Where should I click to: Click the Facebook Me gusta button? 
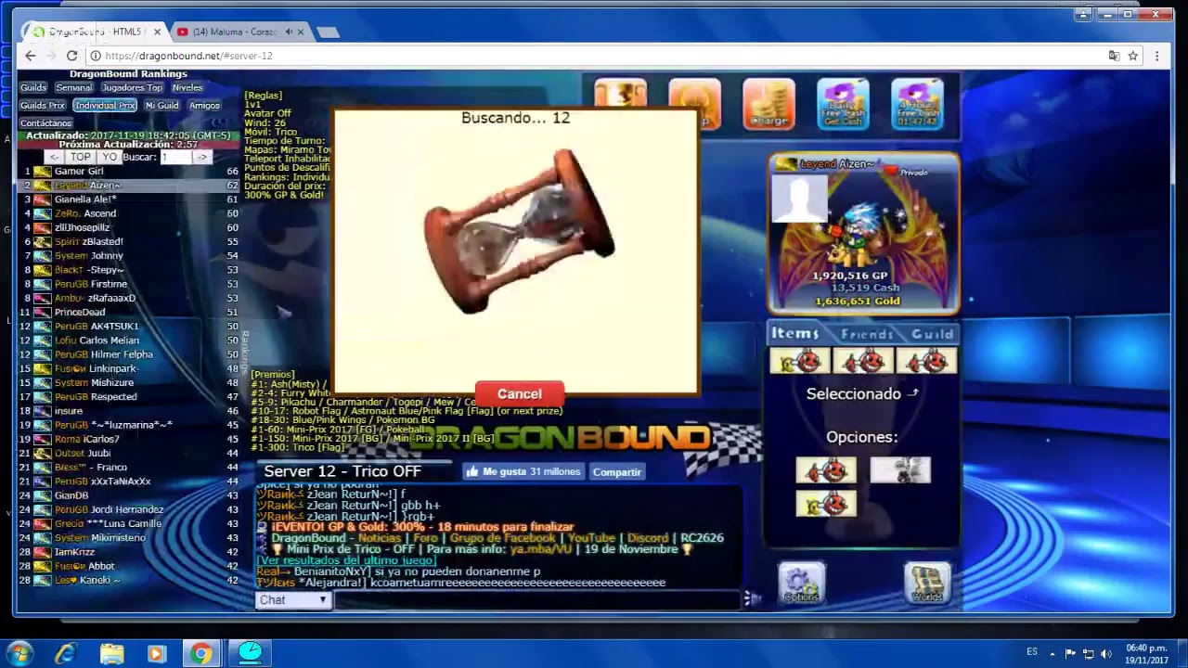[523, 471]
